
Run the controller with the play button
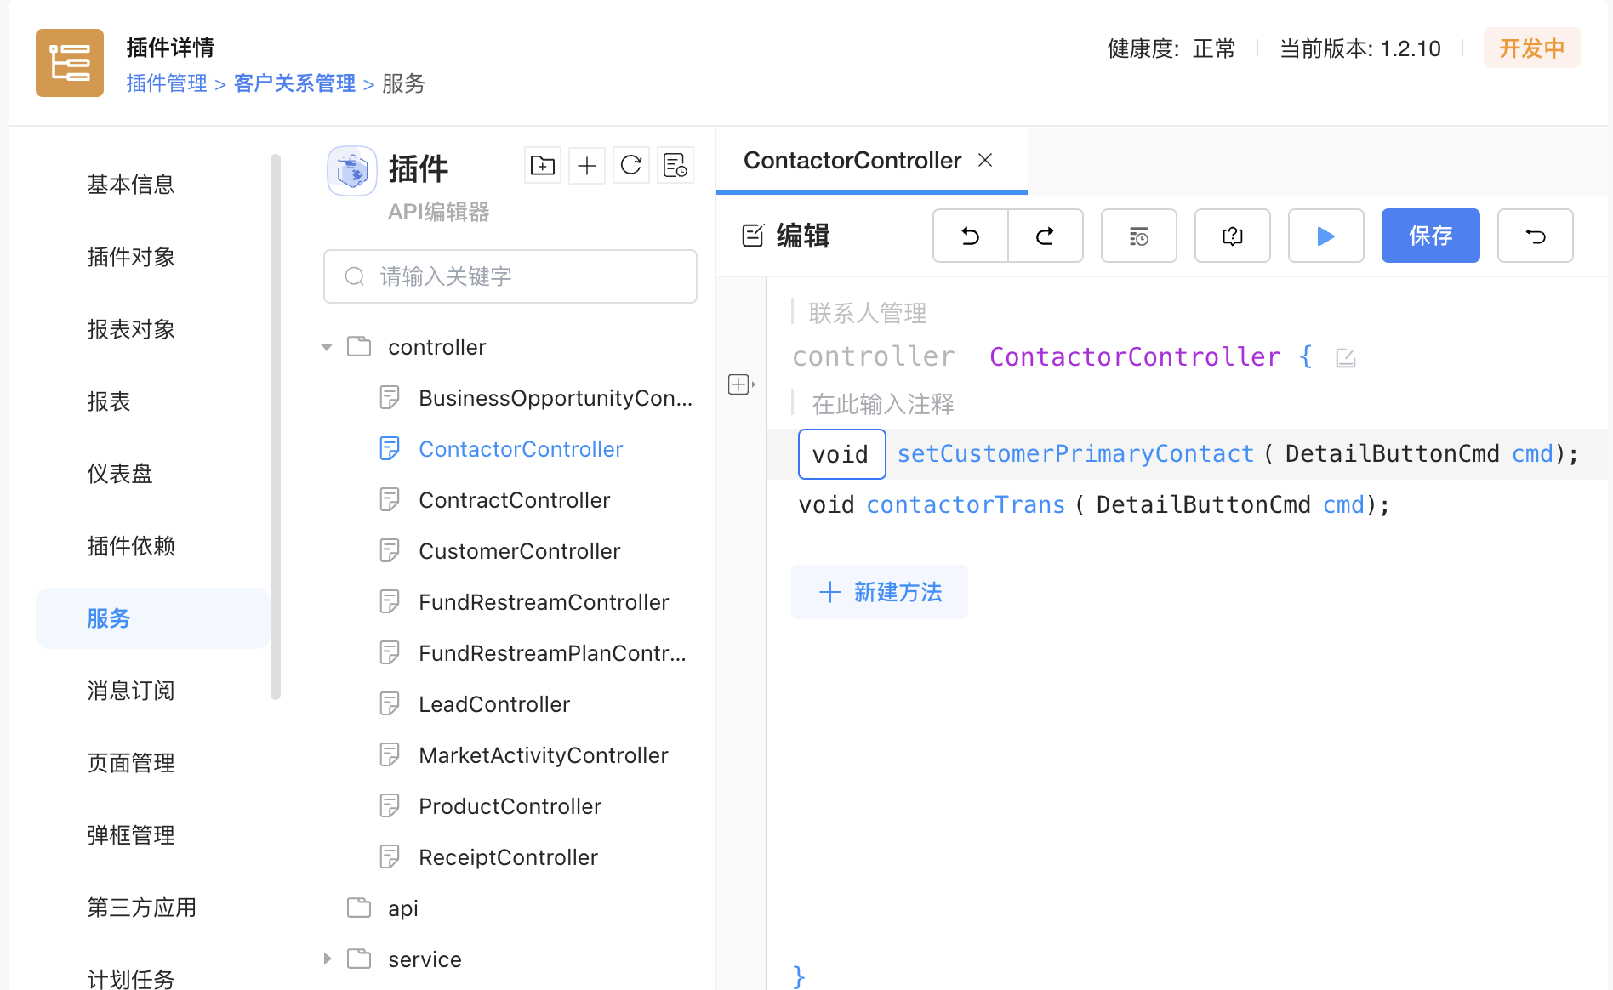click(1325, 236)
